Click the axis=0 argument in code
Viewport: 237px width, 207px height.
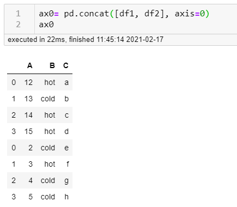pyautogui.click(x=190, y=14)
